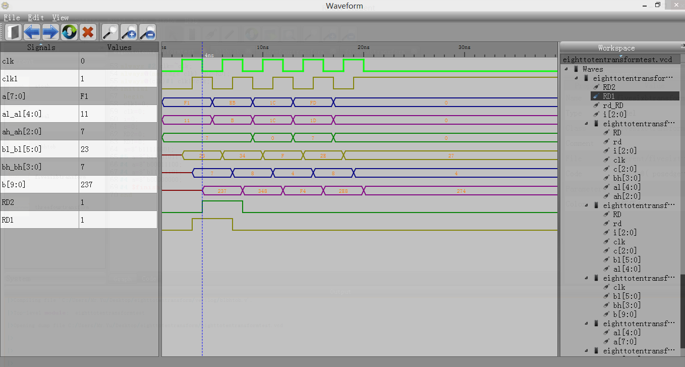Click the 274 segment in b[9:0] waveform
The height and width of the screenshot is (367, 685).
point(461,191)
